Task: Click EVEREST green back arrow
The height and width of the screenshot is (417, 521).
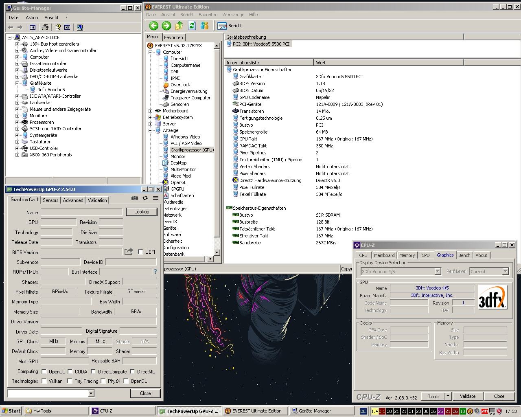Action: pos(153,26)
